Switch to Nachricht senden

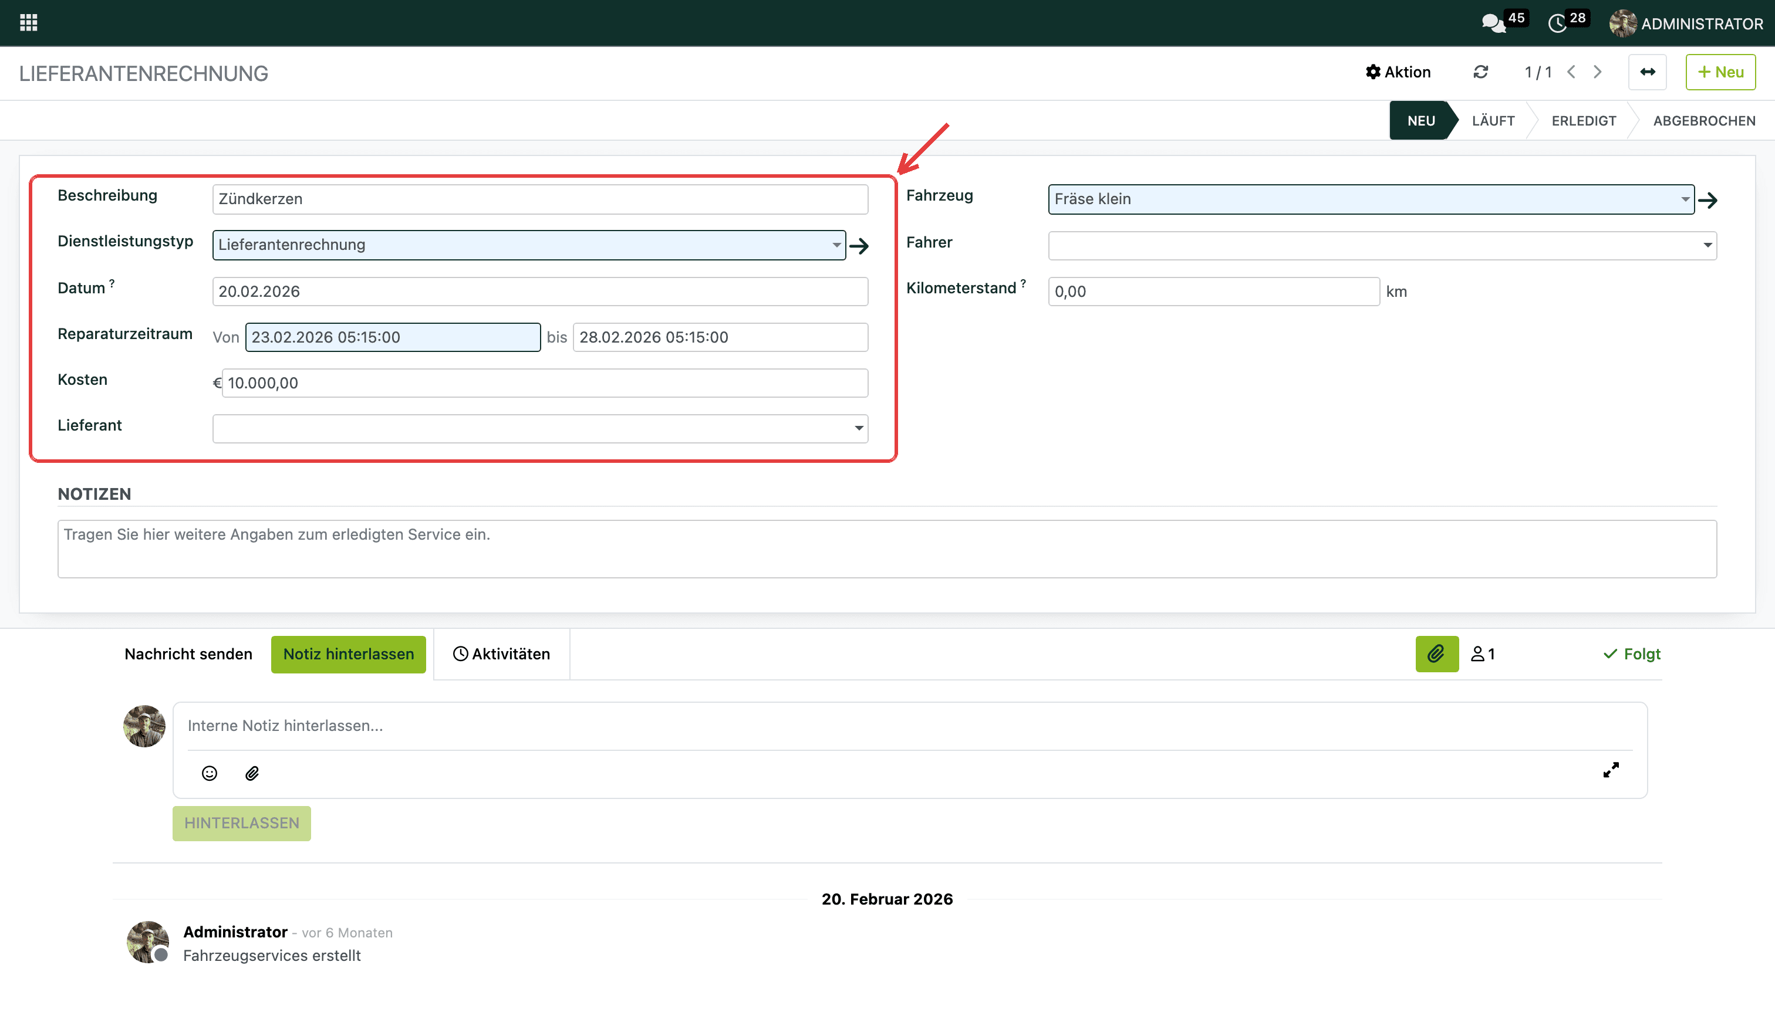coord(188,654)
